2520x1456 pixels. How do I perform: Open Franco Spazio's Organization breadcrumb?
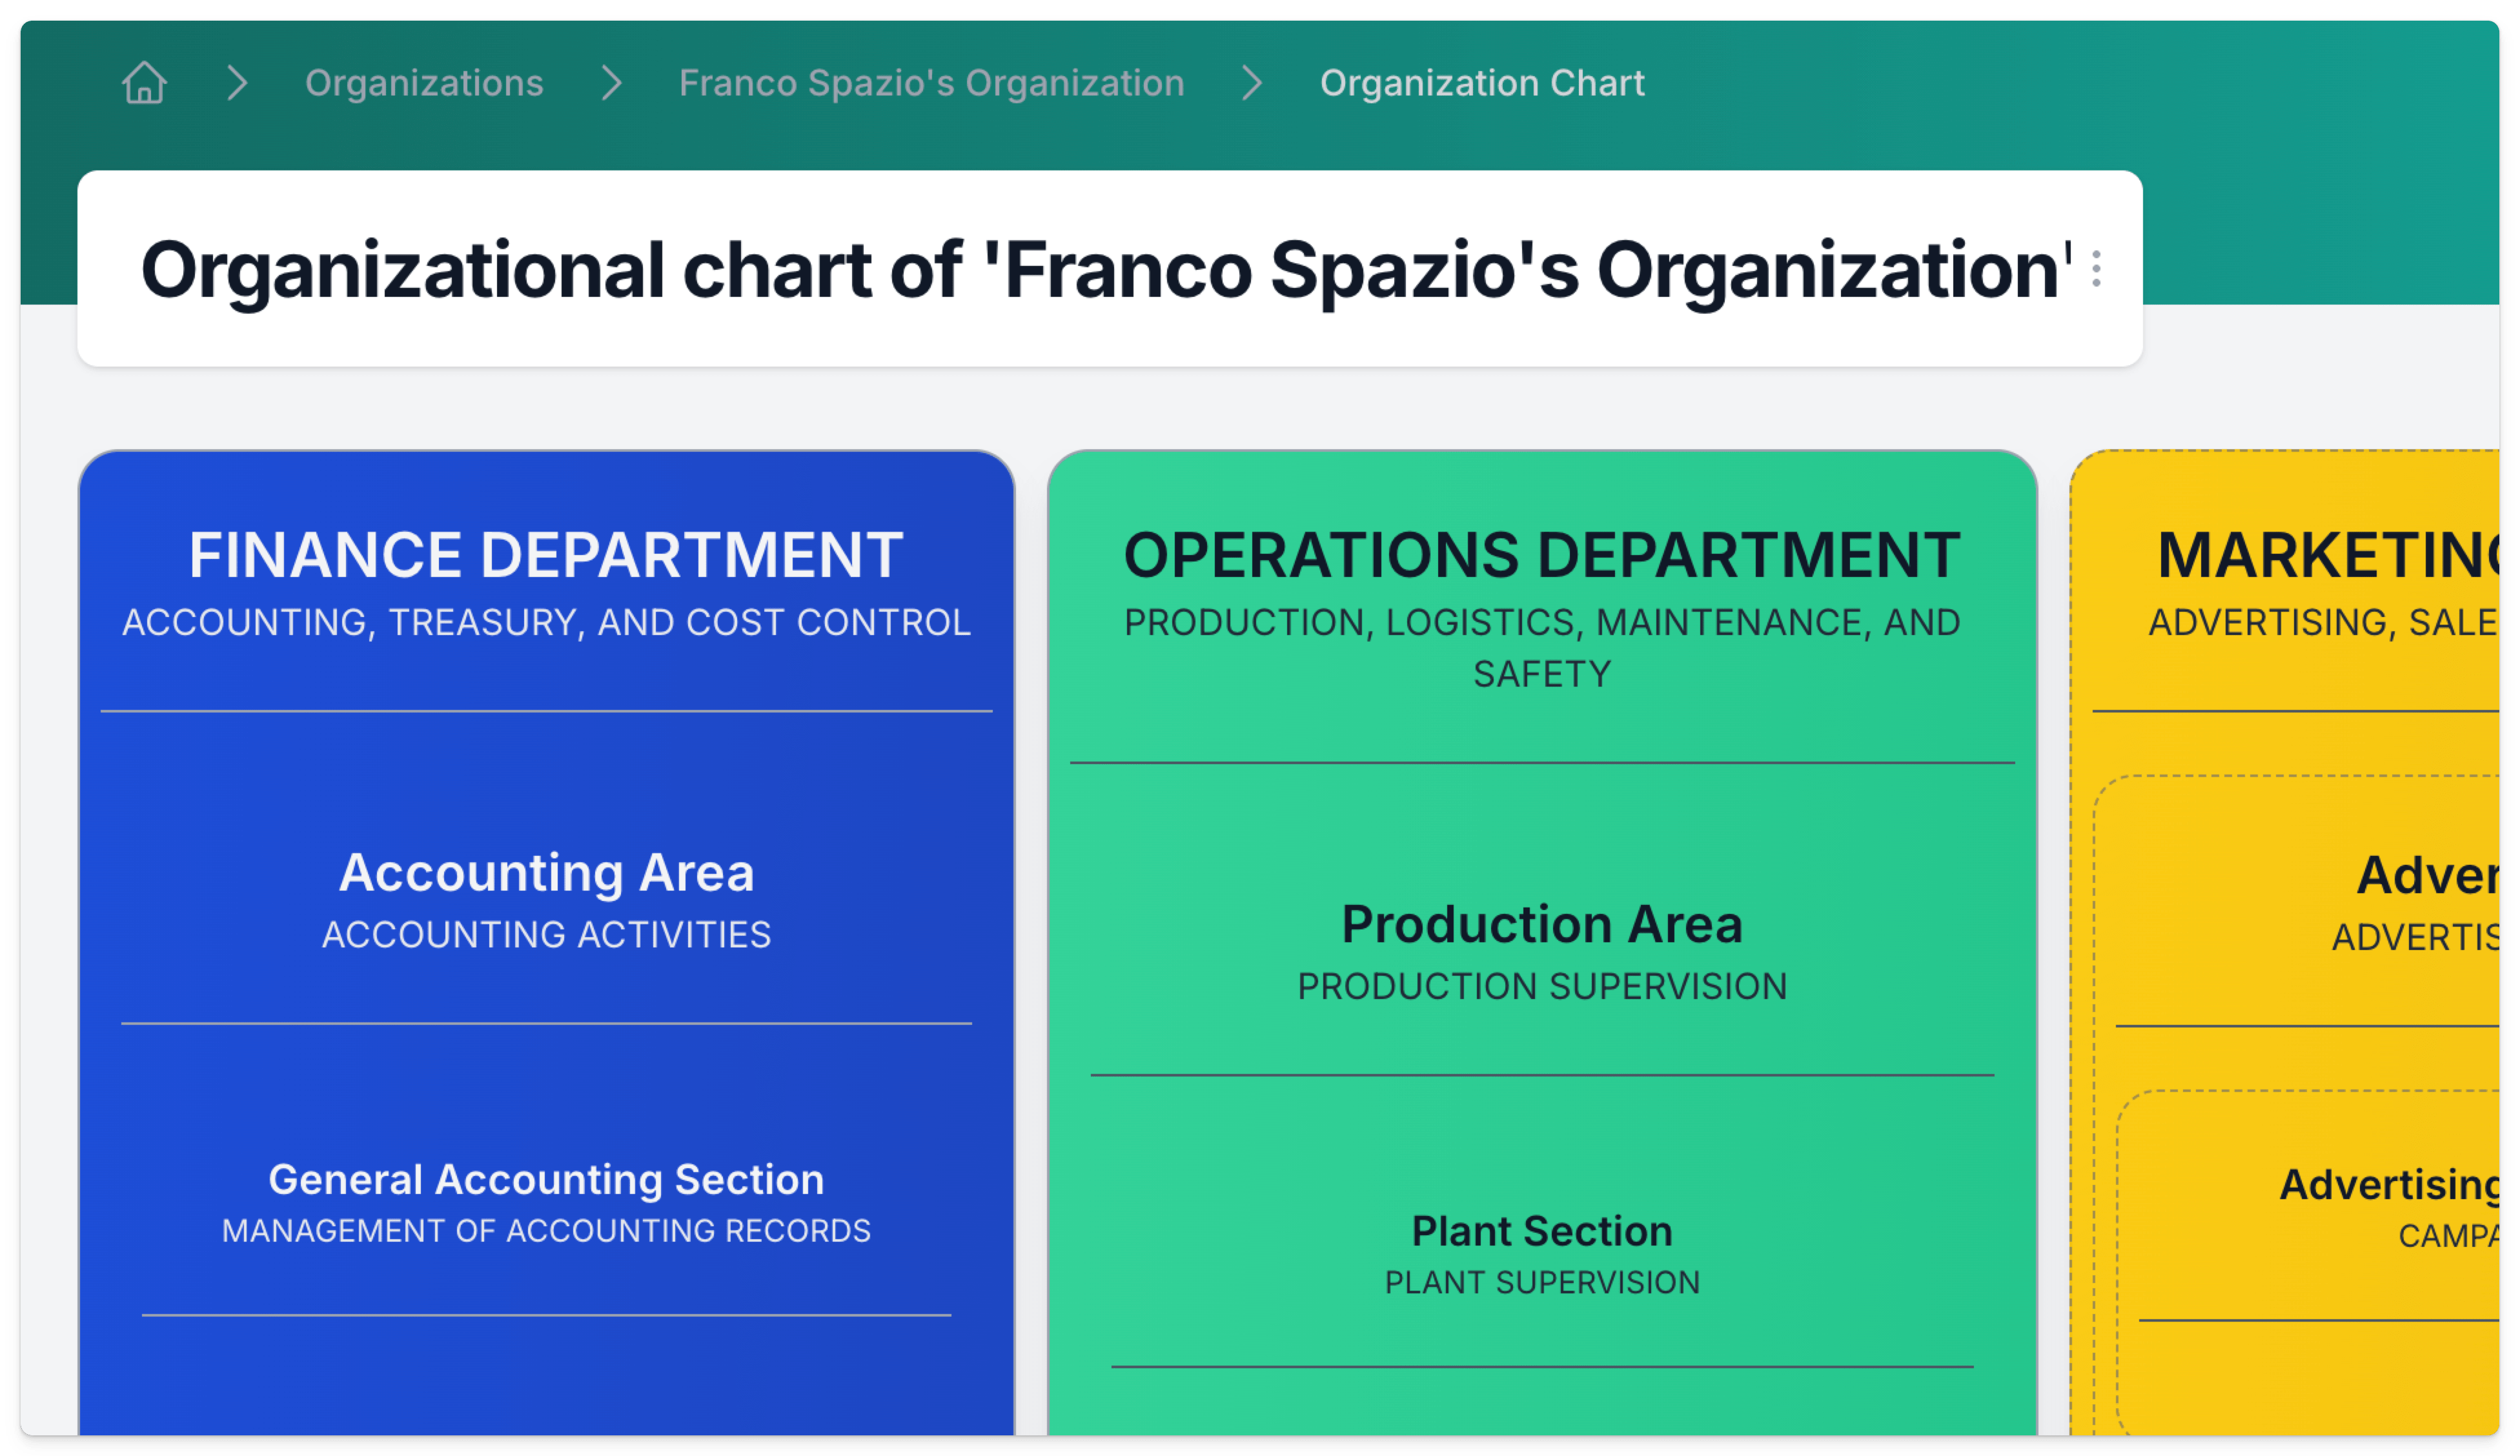pyautogui.click(x=931, y=83)
